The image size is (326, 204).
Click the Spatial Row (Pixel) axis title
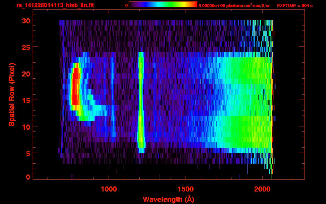(11, 94)
